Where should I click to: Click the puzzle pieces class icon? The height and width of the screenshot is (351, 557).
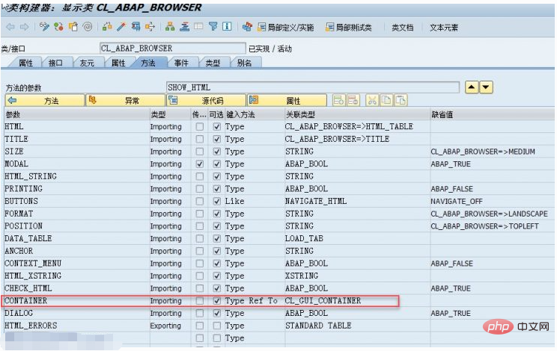247,27
